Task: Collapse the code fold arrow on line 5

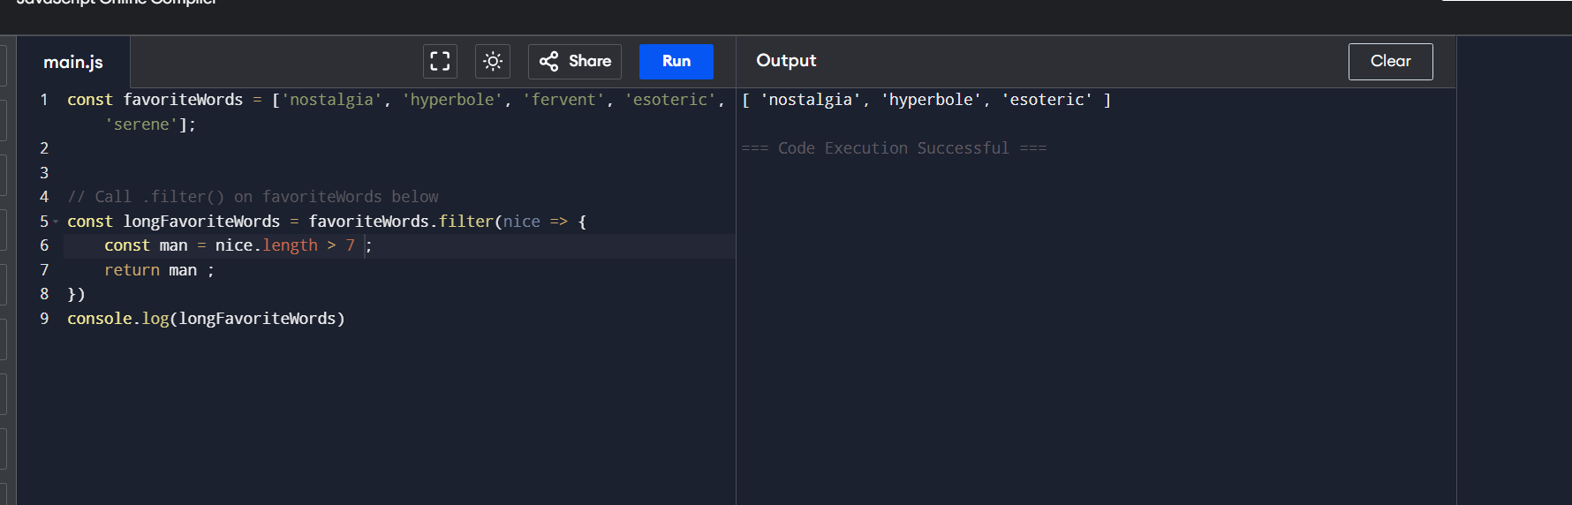Action: (x=57, y=222)
